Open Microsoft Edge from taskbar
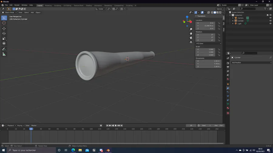Image resolution: width=273 pixels, height=153 pixels. [x=73, y=150]
